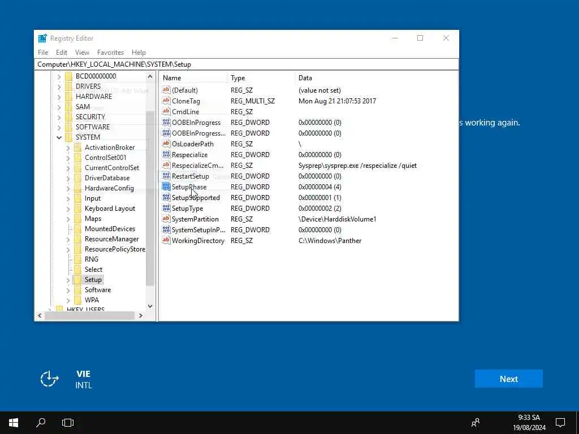Image resolution: width=579 pixels, height=434 pixels.
Task: Select the ActivationBroker key
Action: click(110, 147)
